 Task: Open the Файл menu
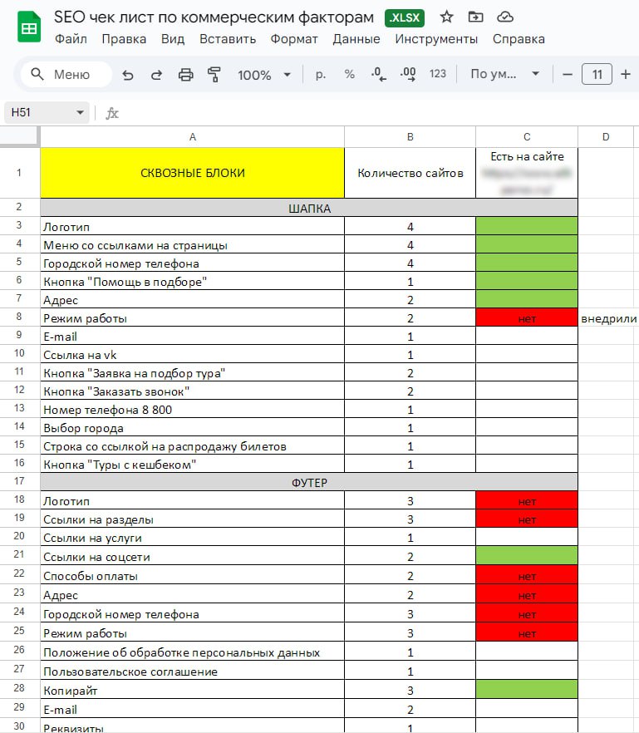(x=71, y=39)
